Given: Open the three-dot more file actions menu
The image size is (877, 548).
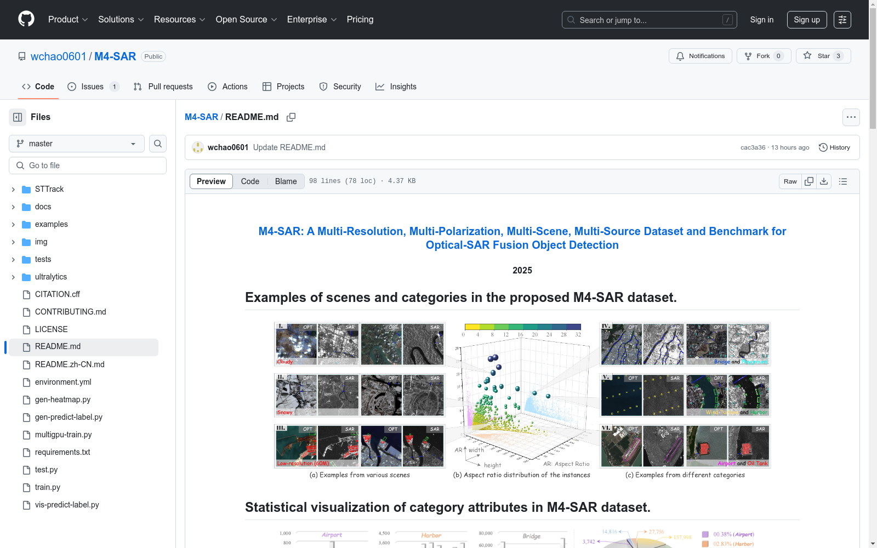Looking at the screenshot, I should coord(851,117).
